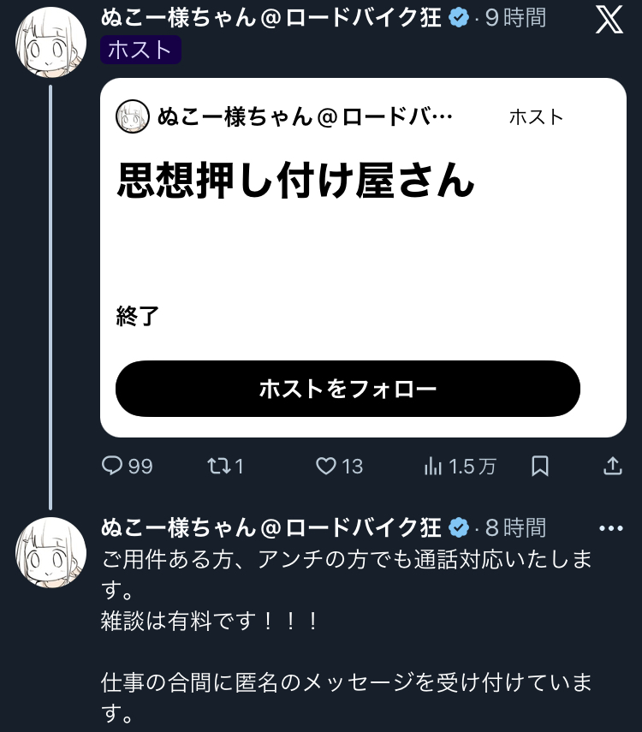Open the Space titled 思想押し付け屋さん
Viewport: 642px width, 732px height.
pos(295,182)
